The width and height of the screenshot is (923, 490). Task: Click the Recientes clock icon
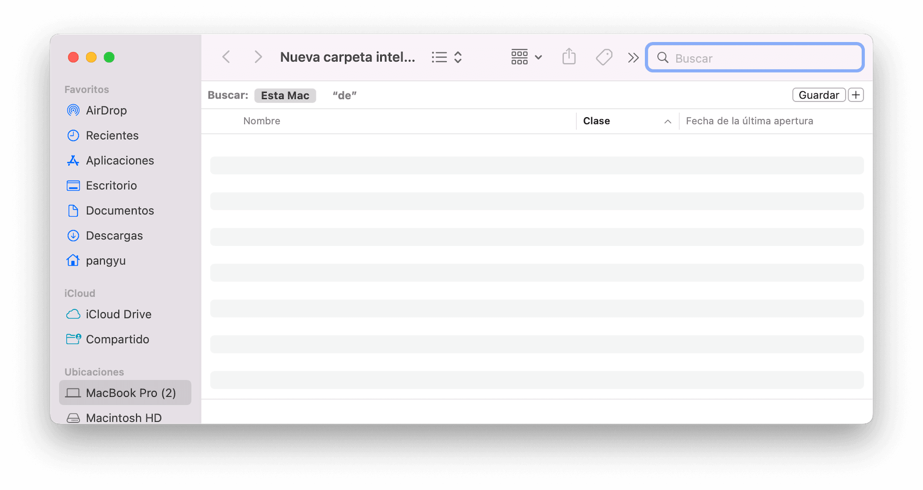tap(73, 135)
